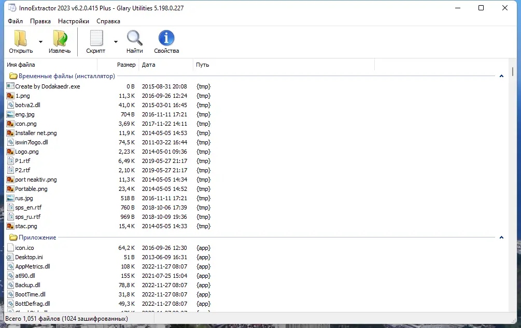Open the Настройки menu

(x=74, y=21)
